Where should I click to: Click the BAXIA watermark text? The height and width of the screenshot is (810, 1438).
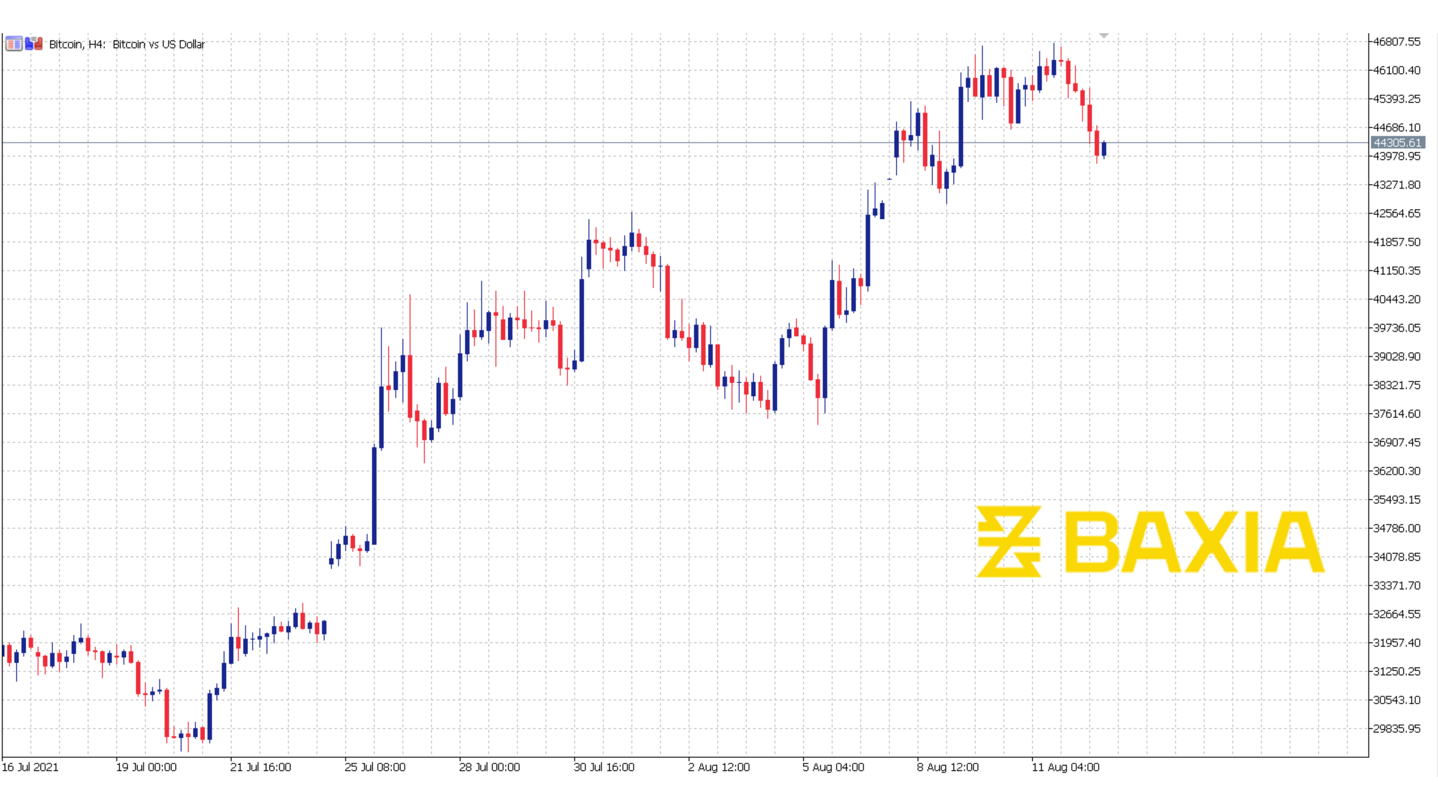pos(1195,543)
